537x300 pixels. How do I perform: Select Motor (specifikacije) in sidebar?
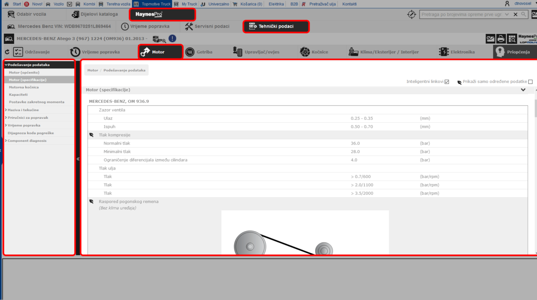pos(27,80)
